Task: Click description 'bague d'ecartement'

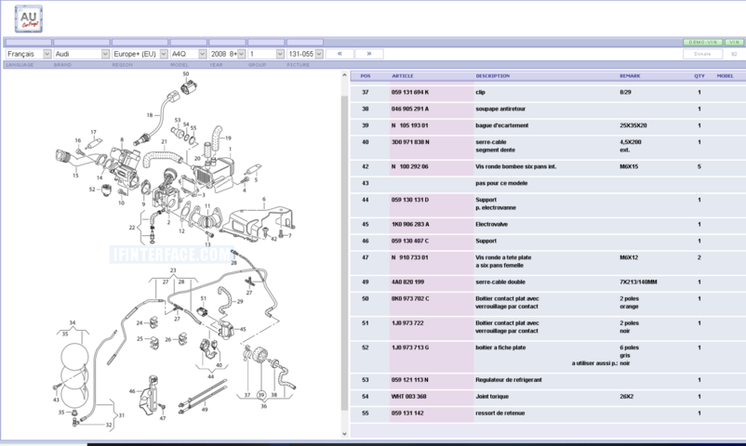Action: (x=502, y=125)
